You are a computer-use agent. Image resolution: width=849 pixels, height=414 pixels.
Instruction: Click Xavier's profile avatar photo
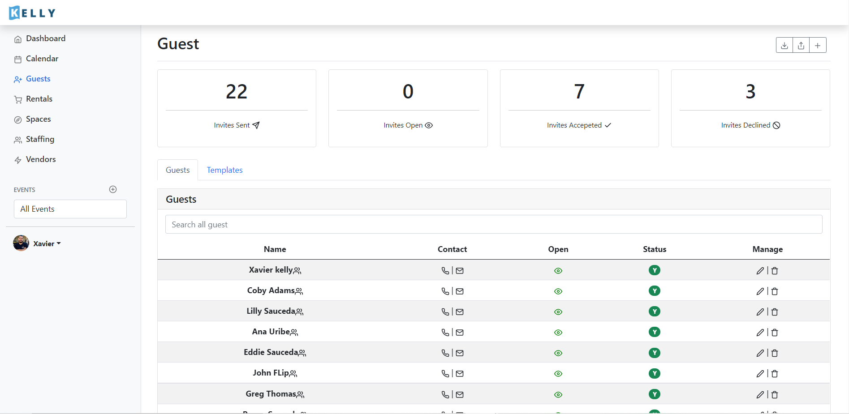tap(21, 243)
